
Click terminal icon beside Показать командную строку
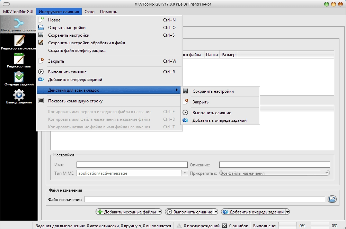pos(41,101)
